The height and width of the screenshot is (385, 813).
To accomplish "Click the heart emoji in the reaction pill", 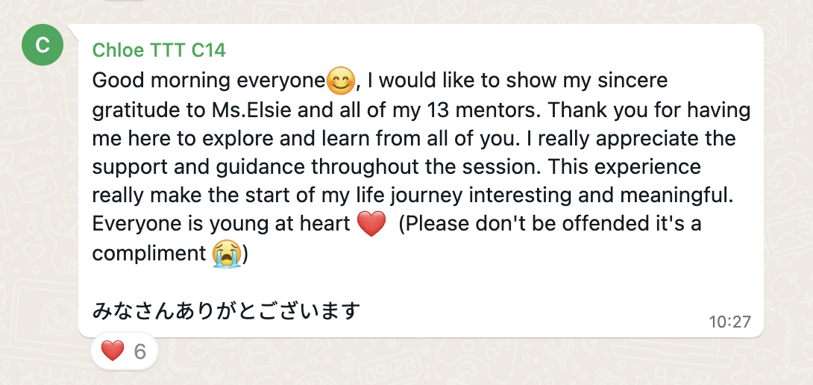I will click(x=112, y=351).
